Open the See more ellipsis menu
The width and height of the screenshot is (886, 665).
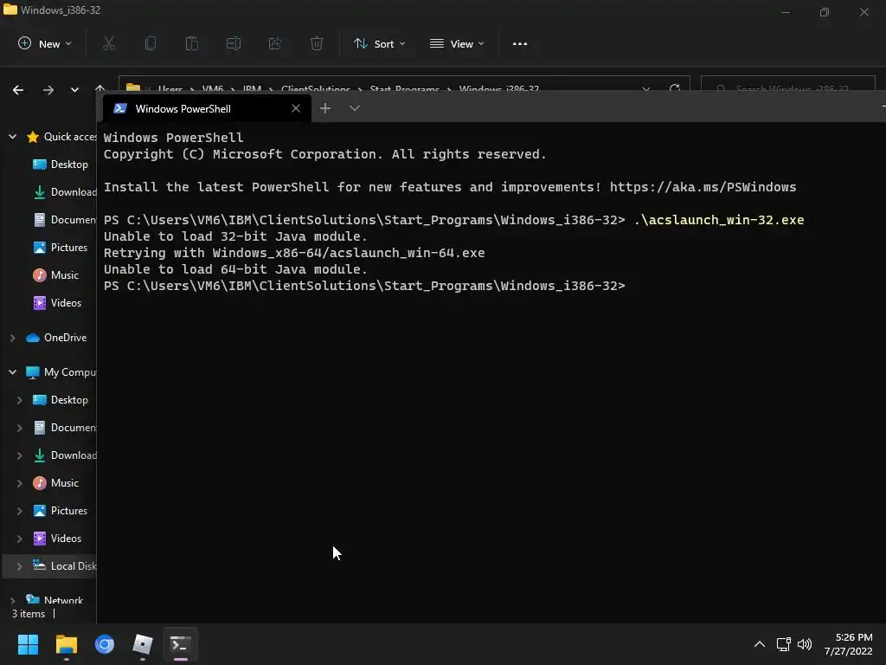coord(520,43)
